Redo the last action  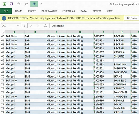(x=27, y=4)
